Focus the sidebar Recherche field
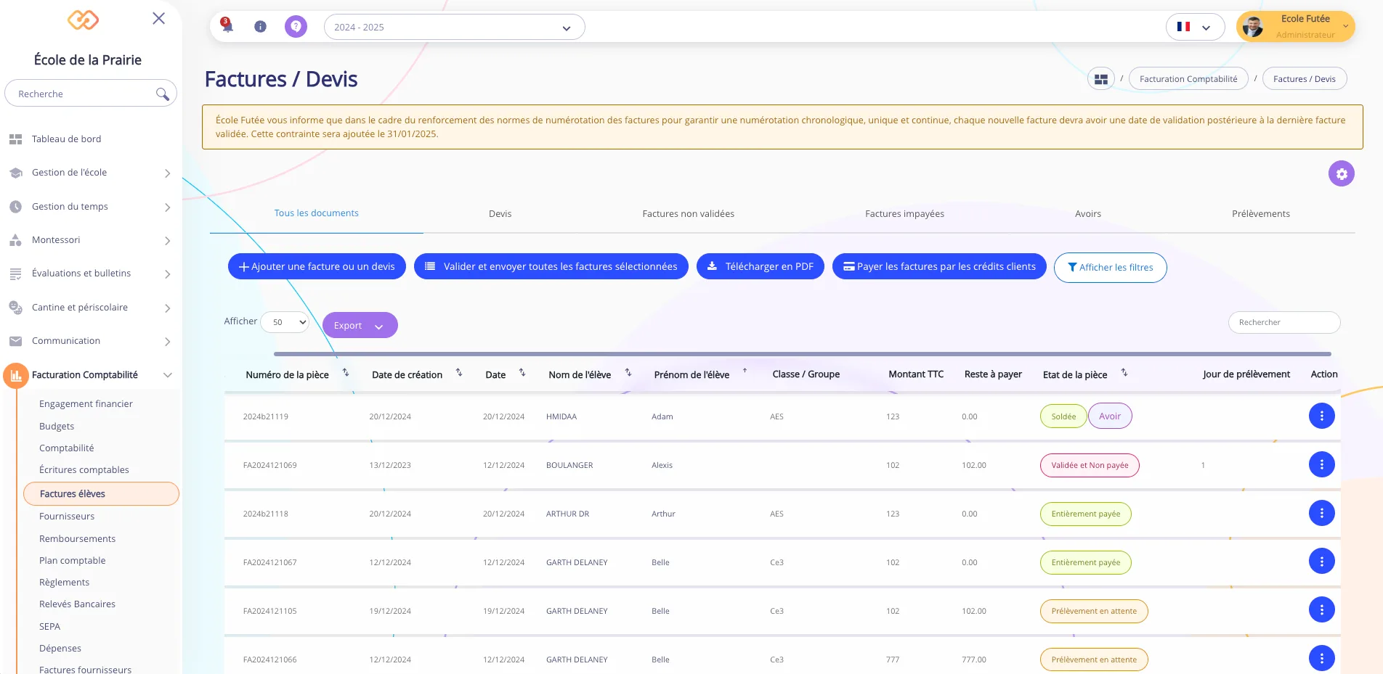This screenshot has width=1383, height=674. pyautogui.click(x=90, y=94)
